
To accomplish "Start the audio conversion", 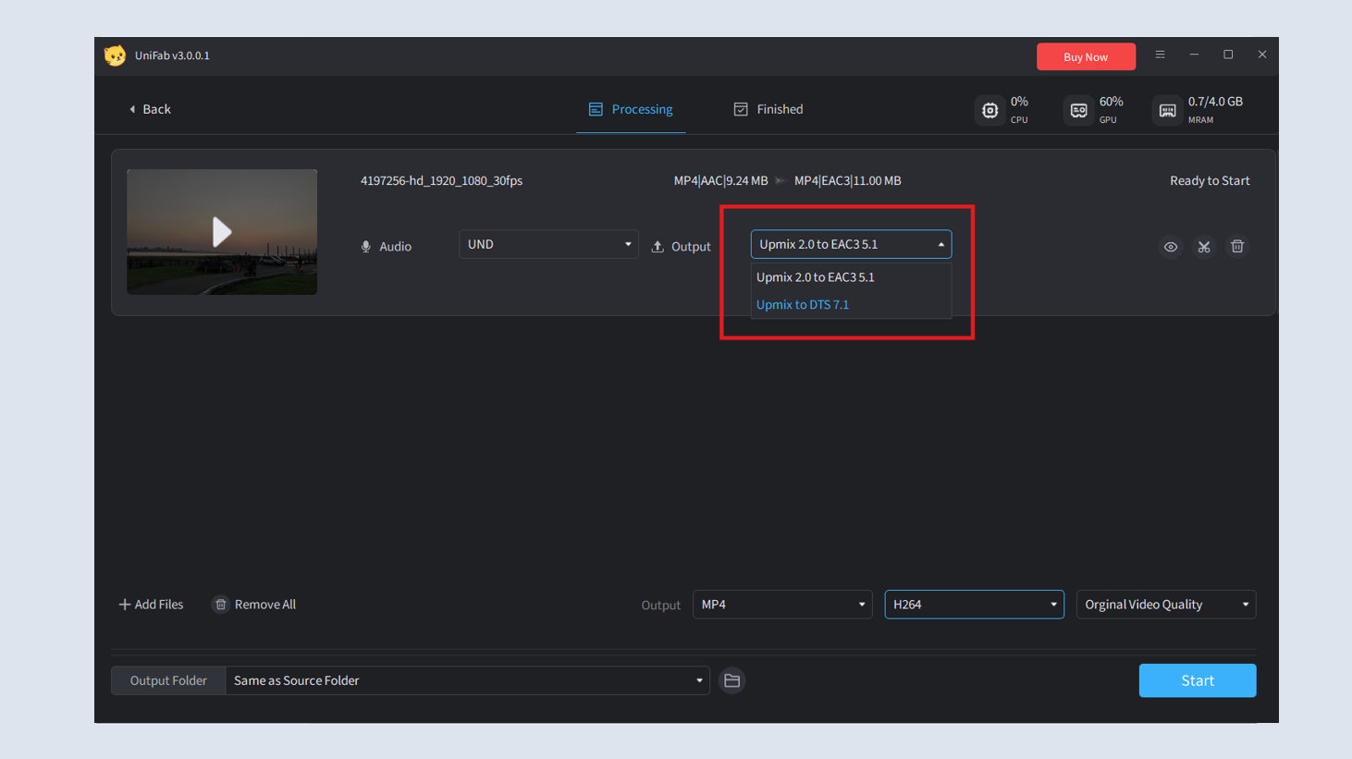I will (1198, 680).
